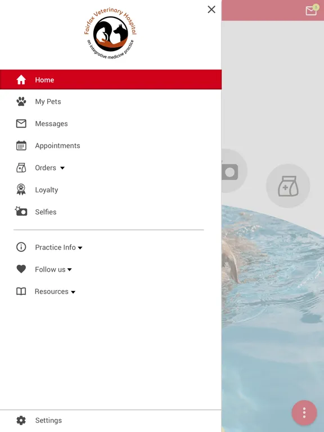Open the My Pets menu entry

pyautogui.click(x=111, y=102)
